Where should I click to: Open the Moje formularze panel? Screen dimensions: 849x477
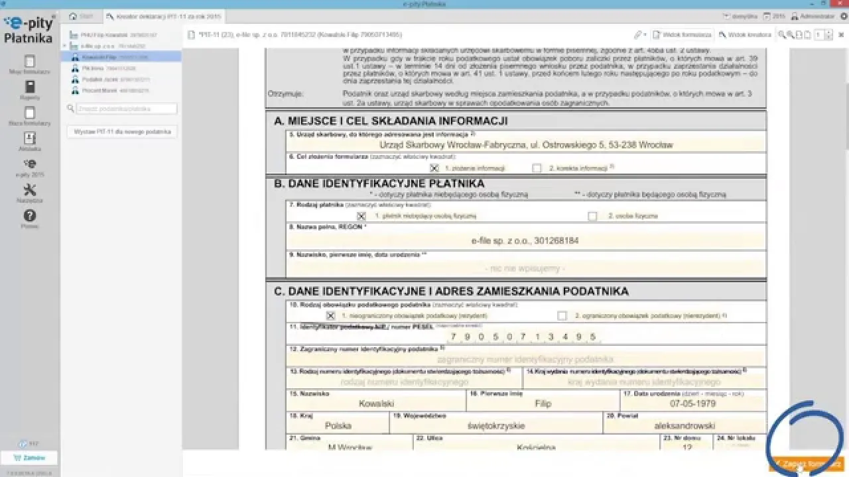click(30, 64)
